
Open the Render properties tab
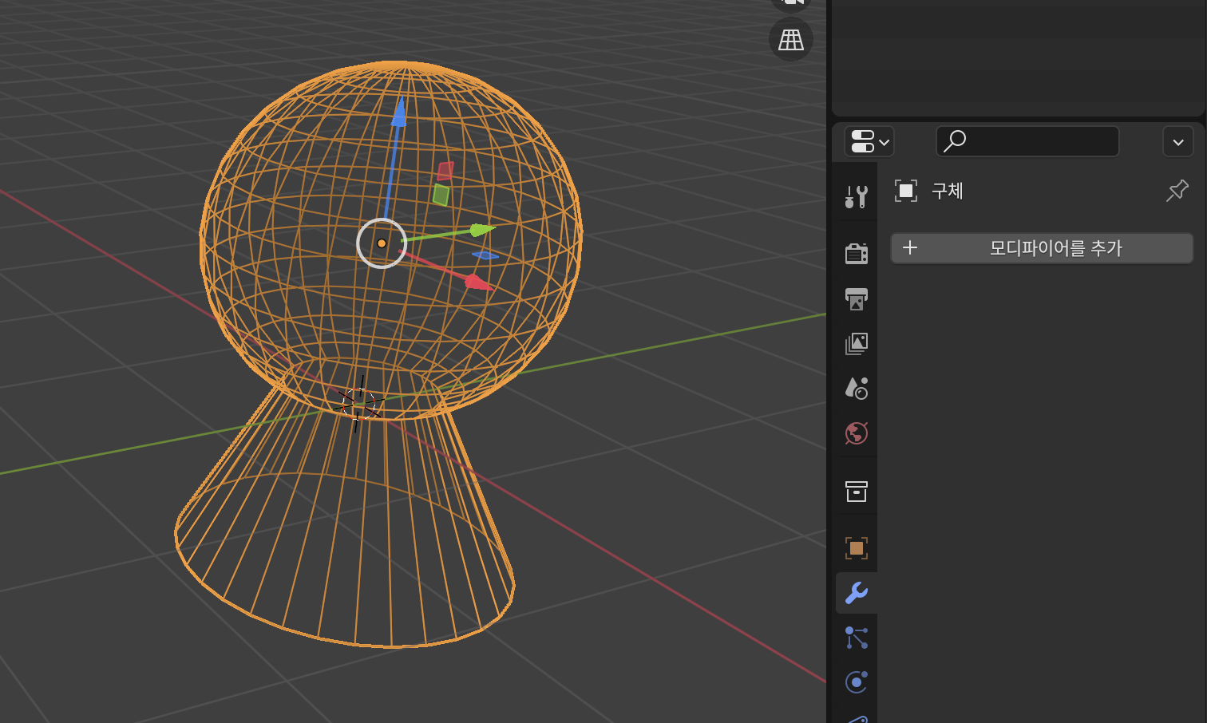tap(857, 254)
